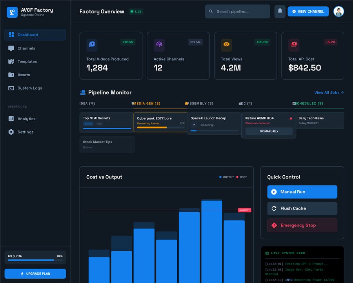The width and height of the screenshot is (353, 283).
Task: Click the search magnifier icon
Action: click(x=211, y=11)
